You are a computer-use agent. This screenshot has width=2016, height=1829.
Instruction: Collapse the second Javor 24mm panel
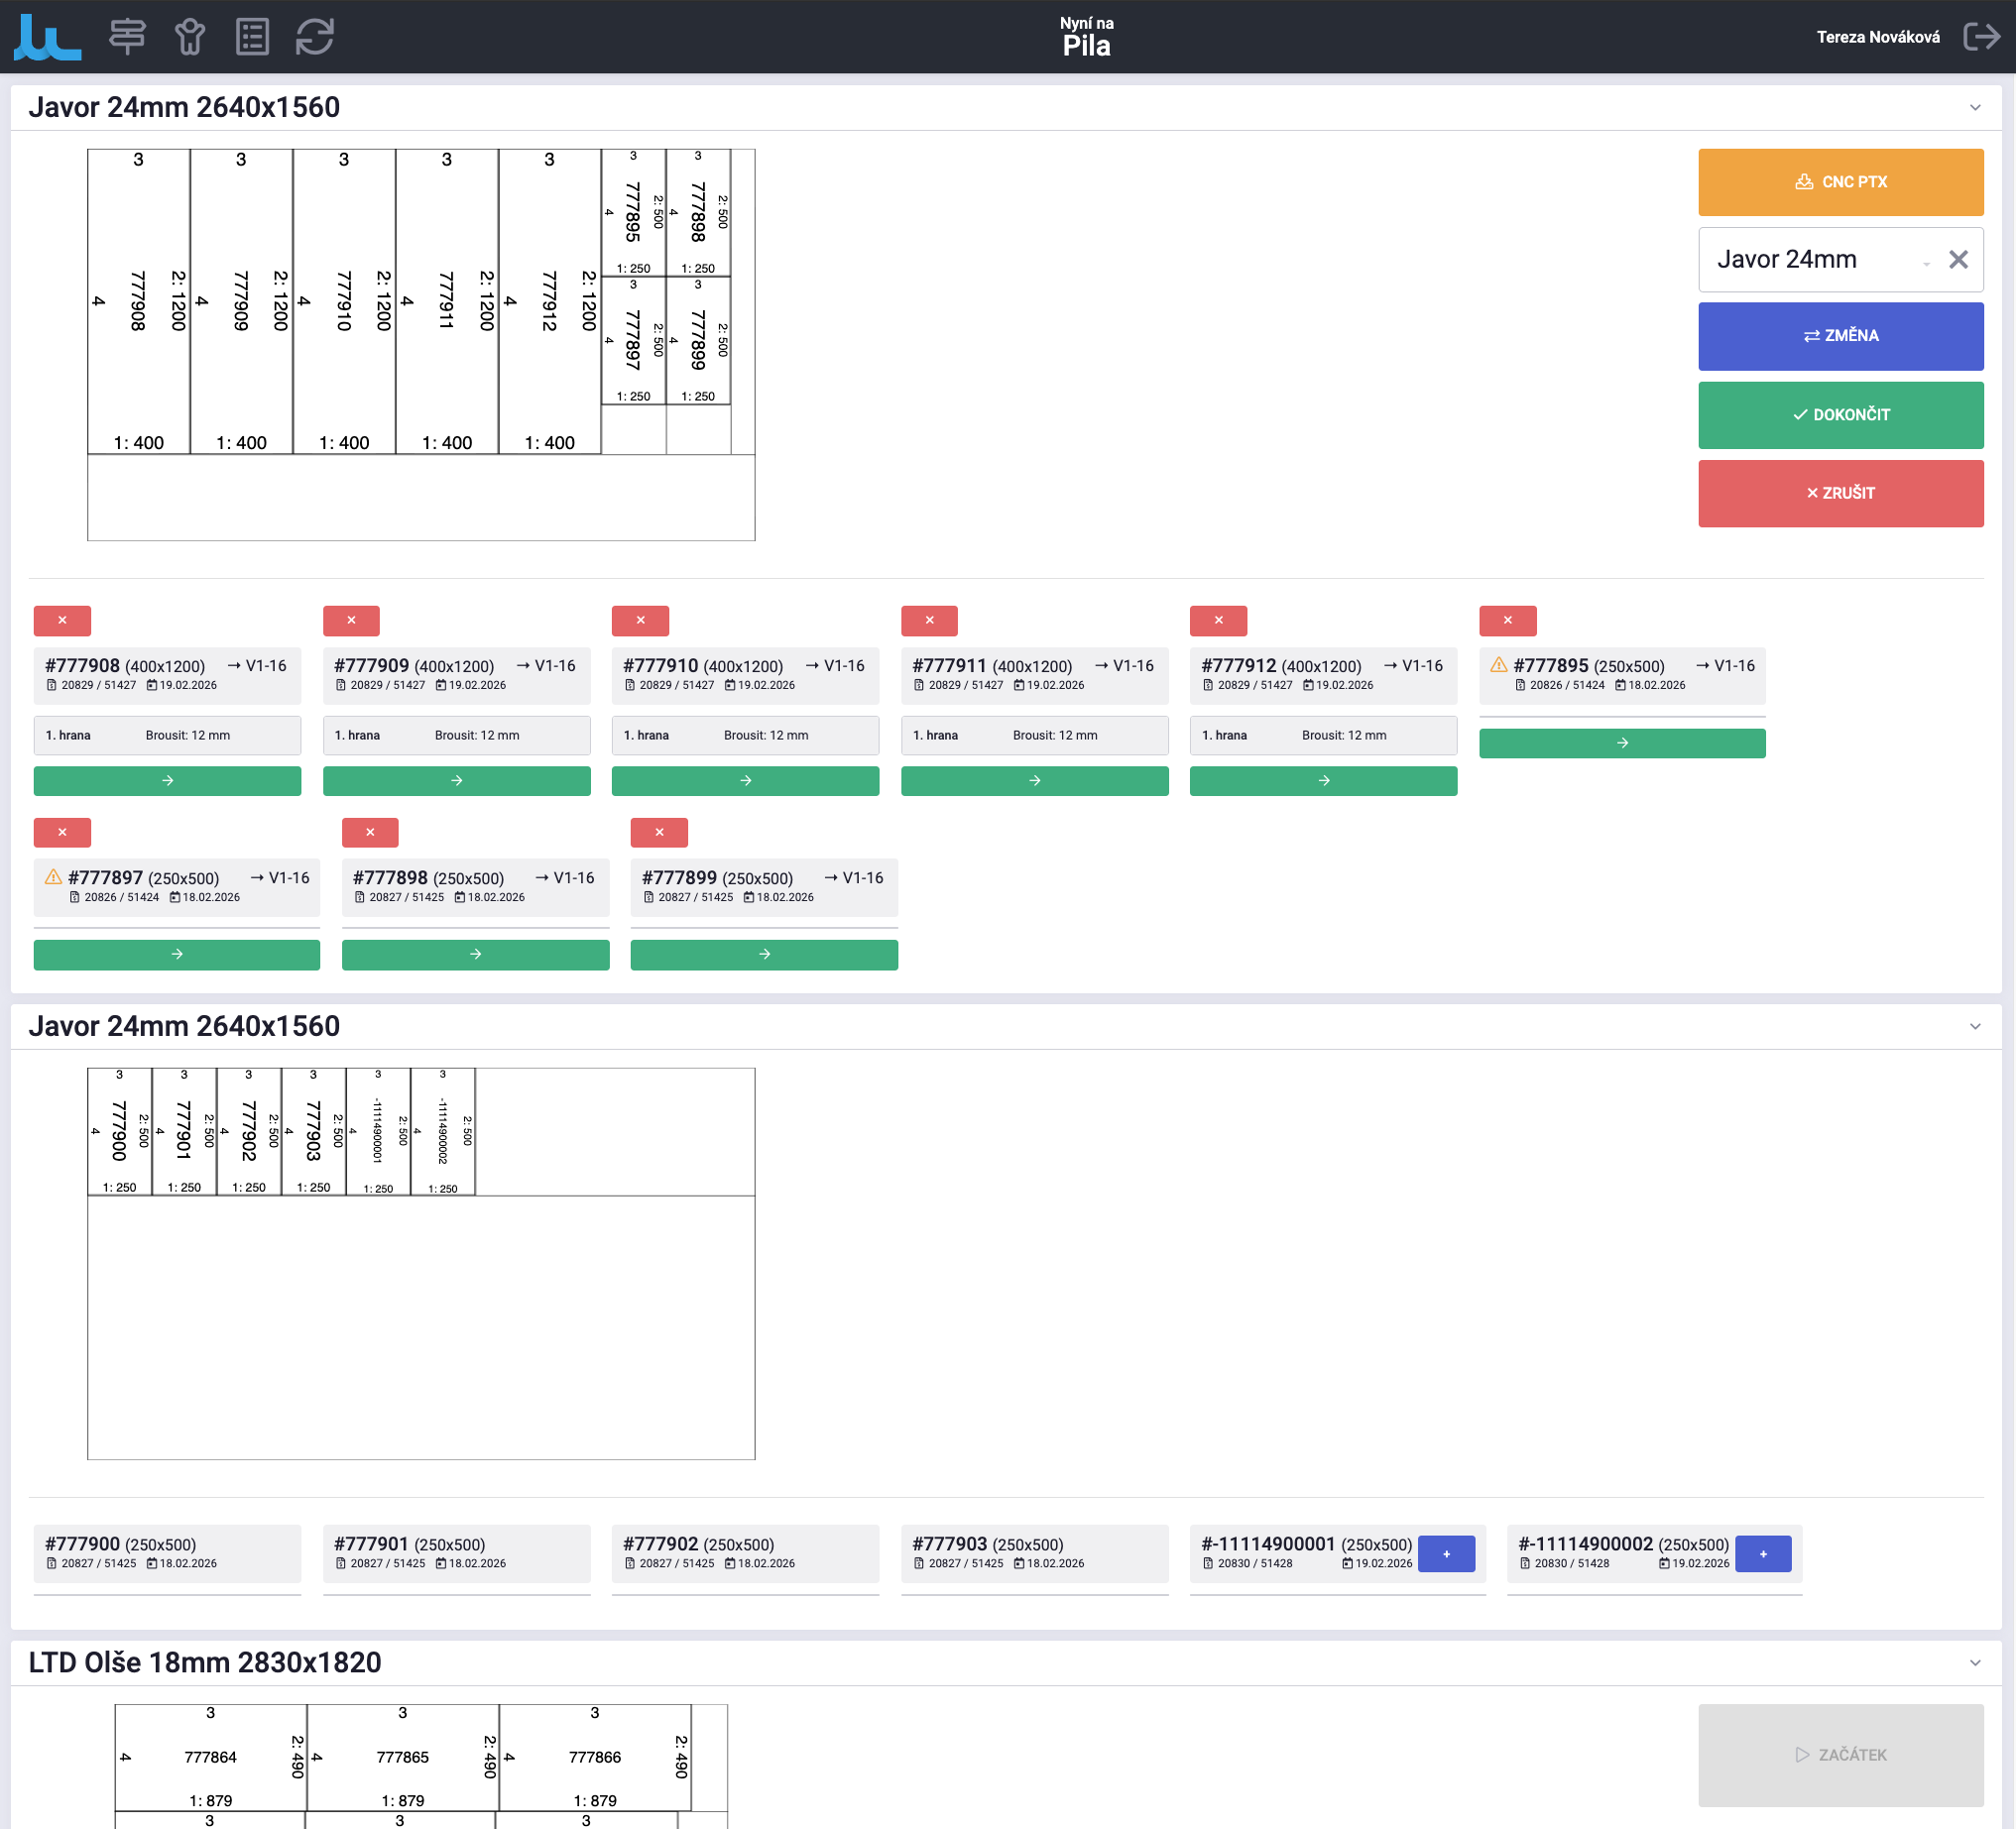coord(1975,1026)
